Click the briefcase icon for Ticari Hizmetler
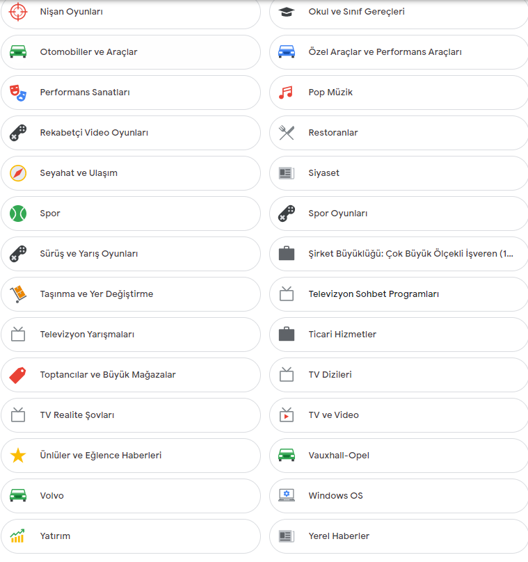 coord(287,334)
